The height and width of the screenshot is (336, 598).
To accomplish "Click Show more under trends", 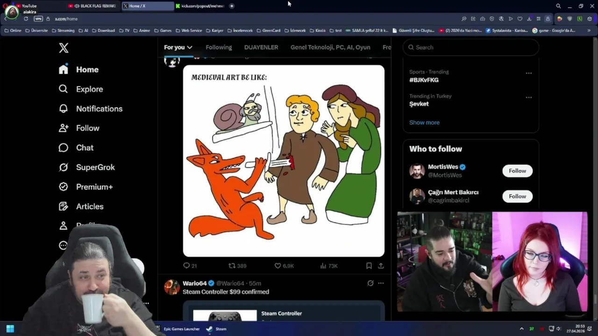I will point(424,122).
